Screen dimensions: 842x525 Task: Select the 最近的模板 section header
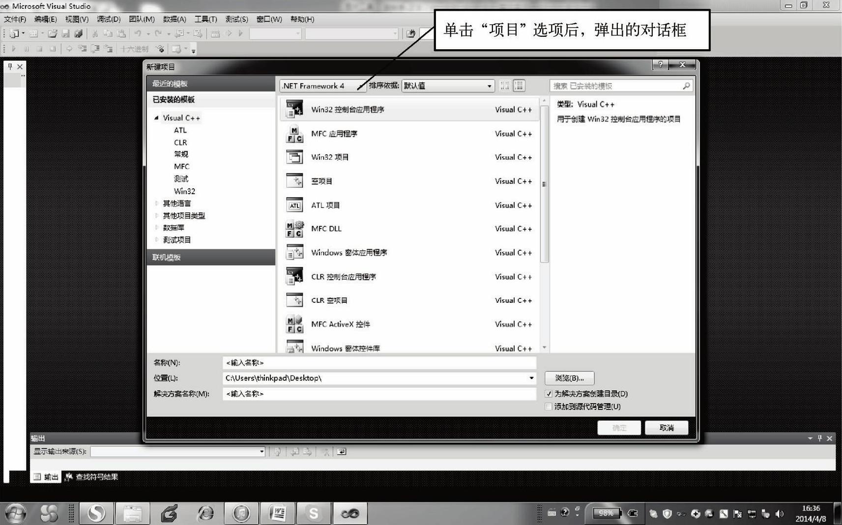pos(211,84)
